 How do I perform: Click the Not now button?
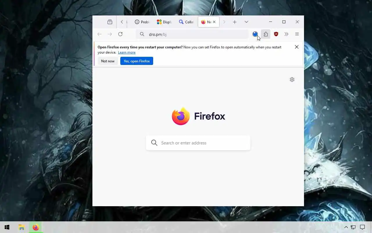pyautogui.click(x=108, y=61)
